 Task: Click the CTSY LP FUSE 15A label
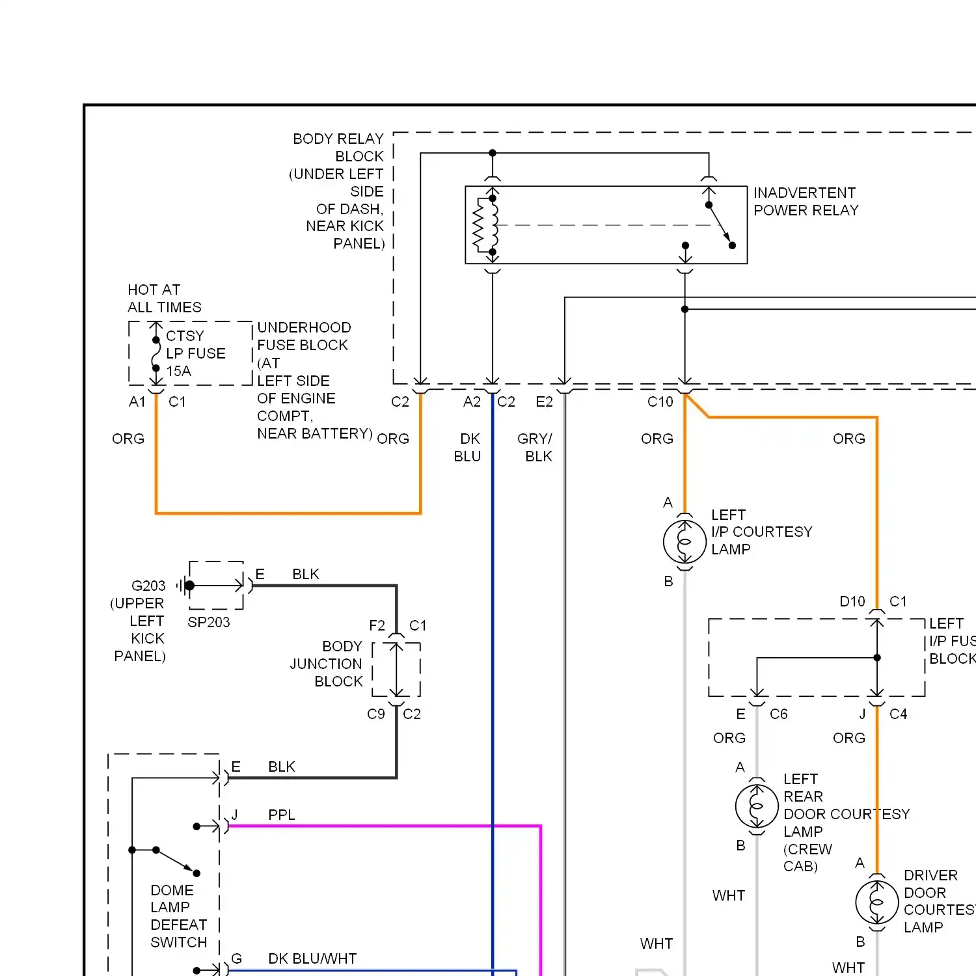(x=195, y=353)
